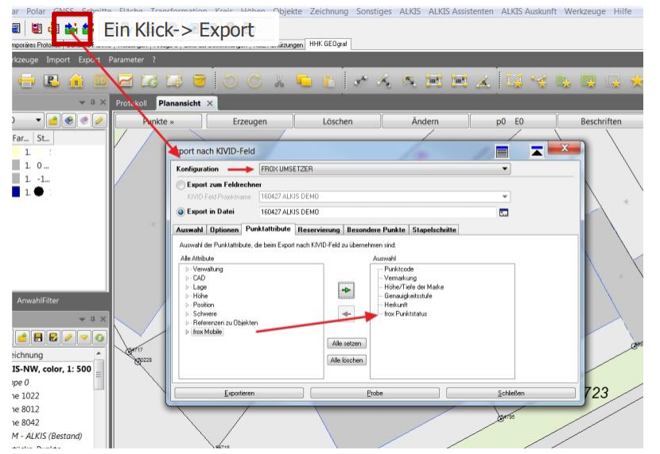This screenshot has width=660, height=454.
Task: Click the printer icon in main toolbar
Action: (26, 81)
